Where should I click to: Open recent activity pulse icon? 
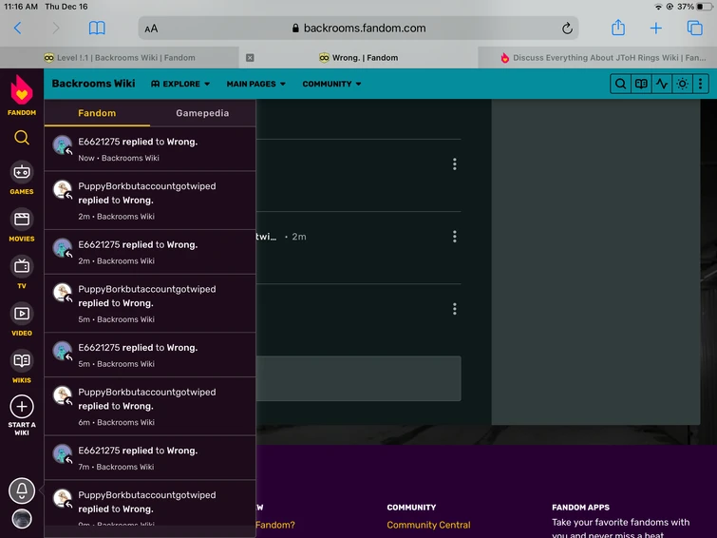pyautogui.click(x=662, y=84)
